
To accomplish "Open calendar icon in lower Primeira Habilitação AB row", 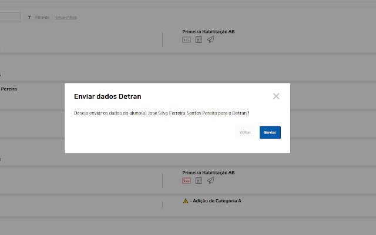I will 199,180.
